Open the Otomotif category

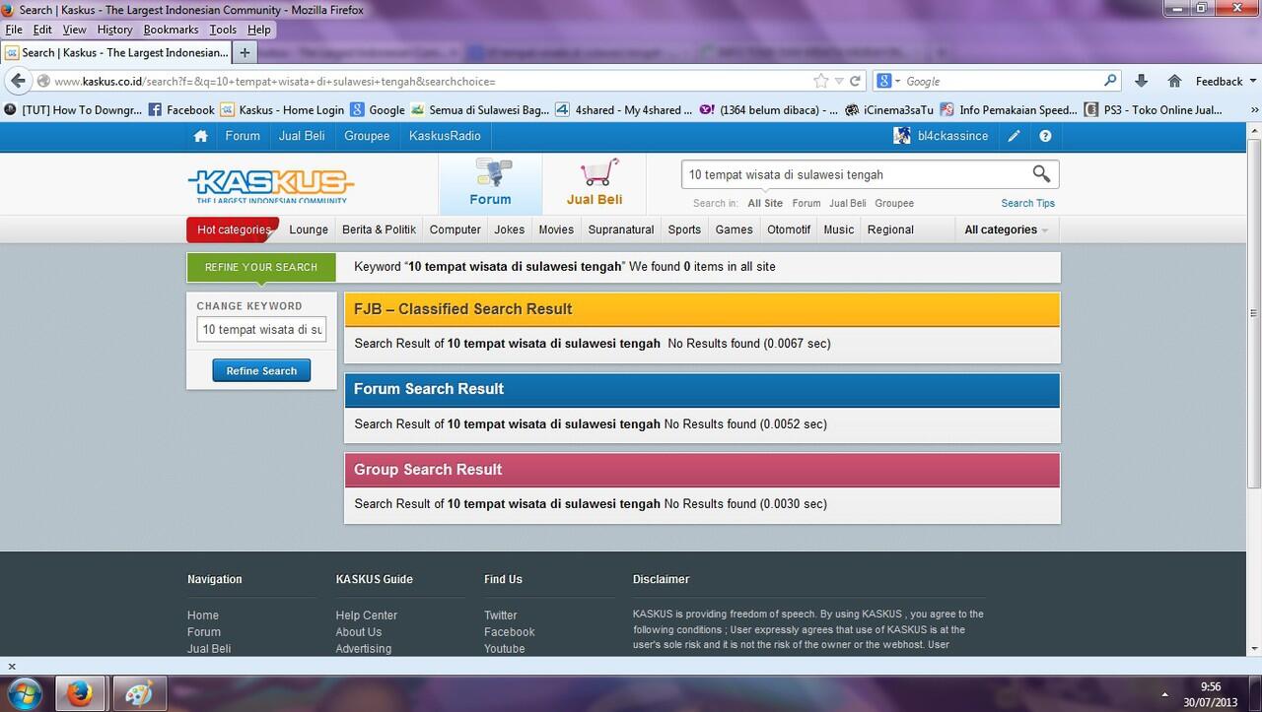789,229
